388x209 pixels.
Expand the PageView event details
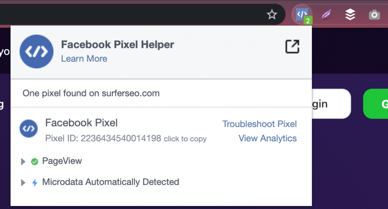point(23,162)
